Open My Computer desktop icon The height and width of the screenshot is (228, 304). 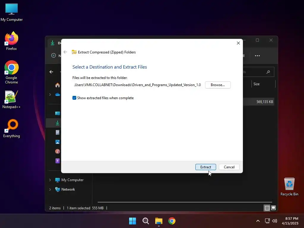pos(12,12)
